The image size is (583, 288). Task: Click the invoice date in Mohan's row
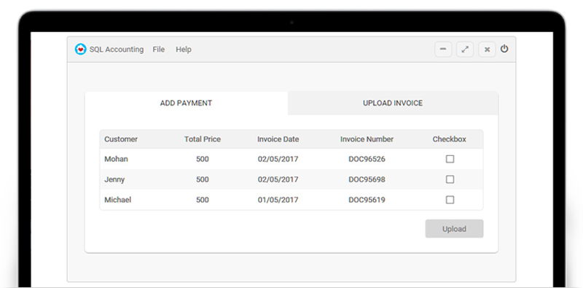tap(278, 159)
